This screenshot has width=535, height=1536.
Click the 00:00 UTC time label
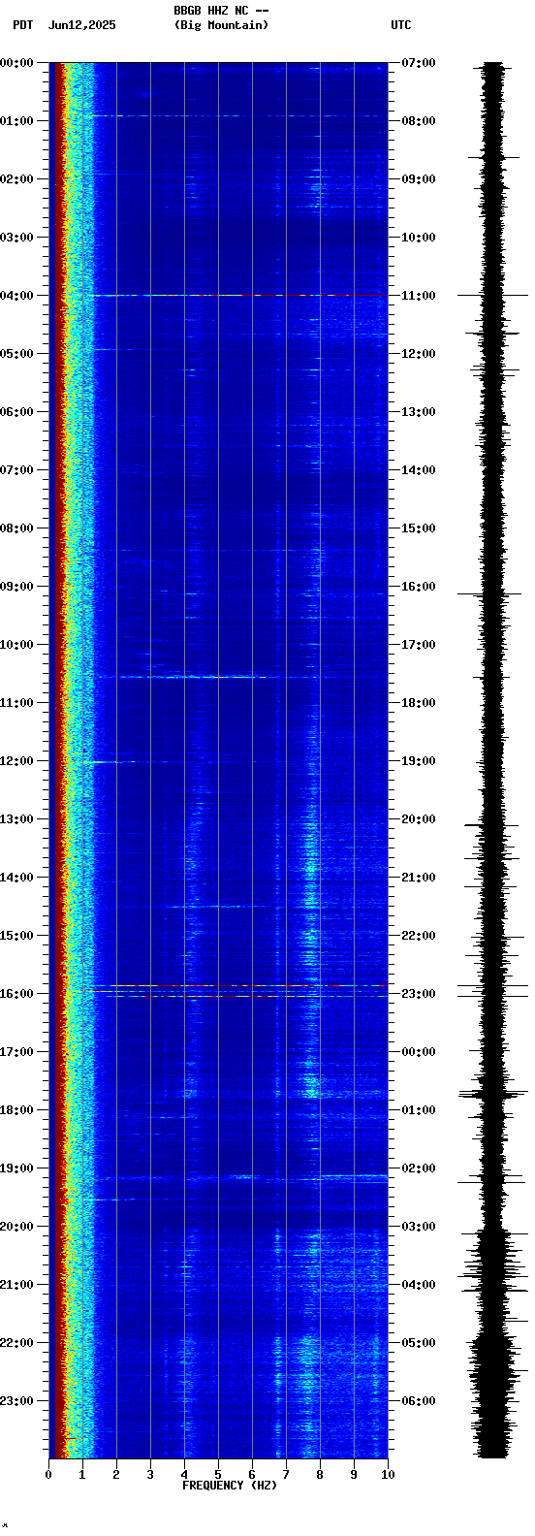pyautogui.click(x=418, y=1052)
